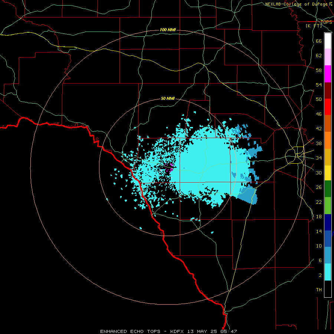Click the 13 MAY 25 date text
The width and height of the screenshot is (334, 334).
[x=202, y=331]
